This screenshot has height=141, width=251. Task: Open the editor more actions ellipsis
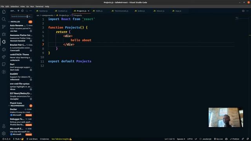[247, 11]
